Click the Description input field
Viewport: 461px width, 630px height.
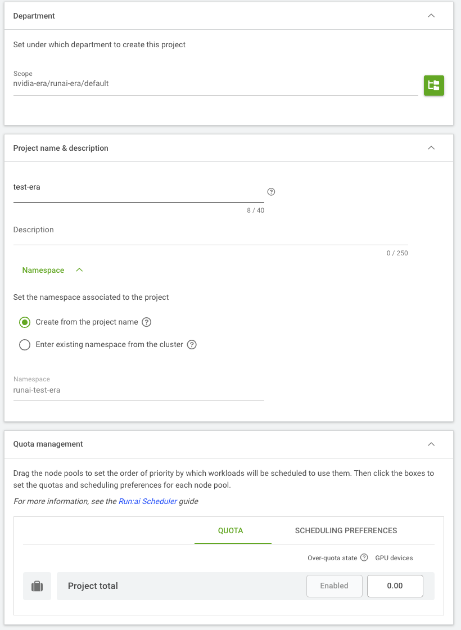tap(210, 233)
